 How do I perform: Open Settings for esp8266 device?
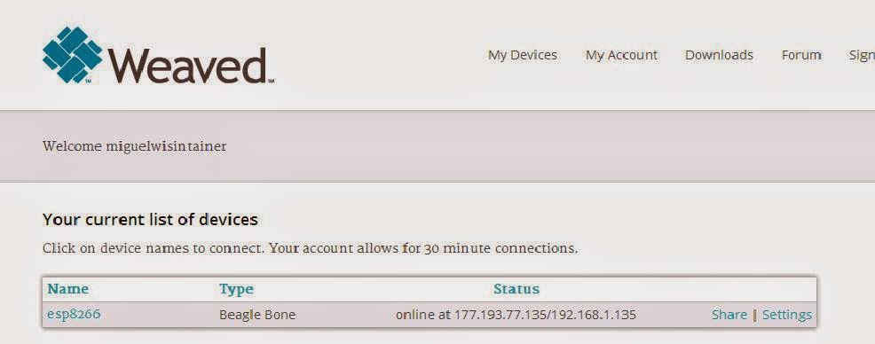point(787,315)
